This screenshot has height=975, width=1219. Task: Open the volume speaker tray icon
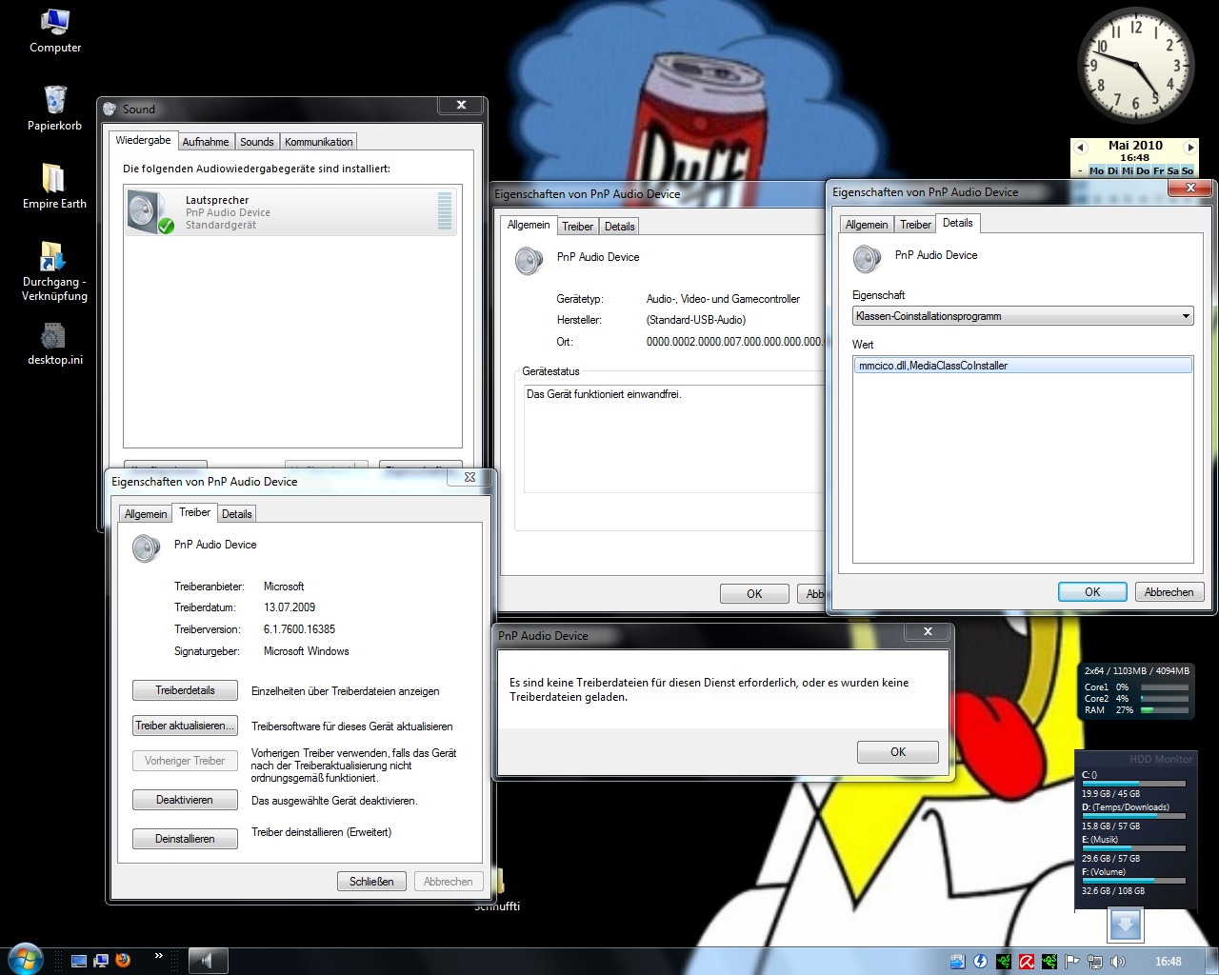pyautogui.click(x=1117, y=962)
